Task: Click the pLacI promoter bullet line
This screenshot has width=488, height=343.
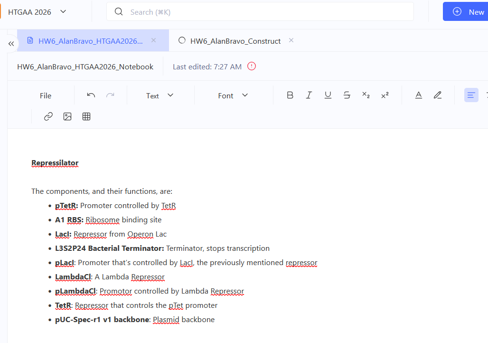Action: (x=186, y=263)
